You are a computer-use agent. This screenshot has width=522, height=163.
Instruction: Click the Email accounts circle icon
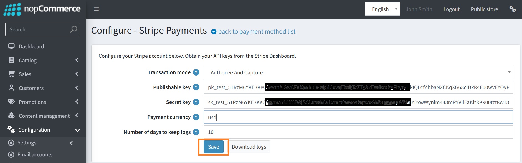(x=11, y=155)
